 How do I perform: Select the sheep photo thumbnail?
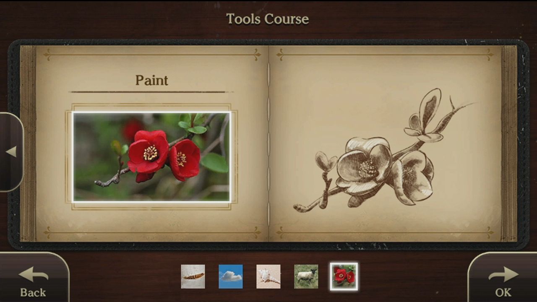[x=306, y=276]
